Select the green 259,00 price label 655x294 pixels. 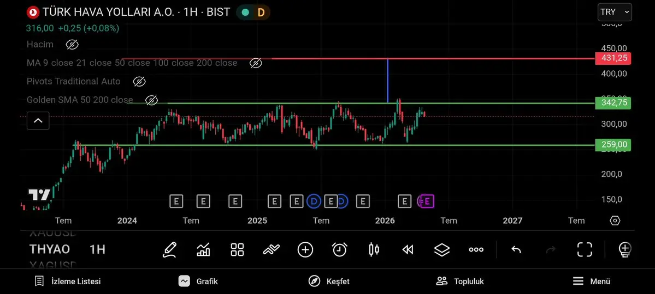click(613, 145)
